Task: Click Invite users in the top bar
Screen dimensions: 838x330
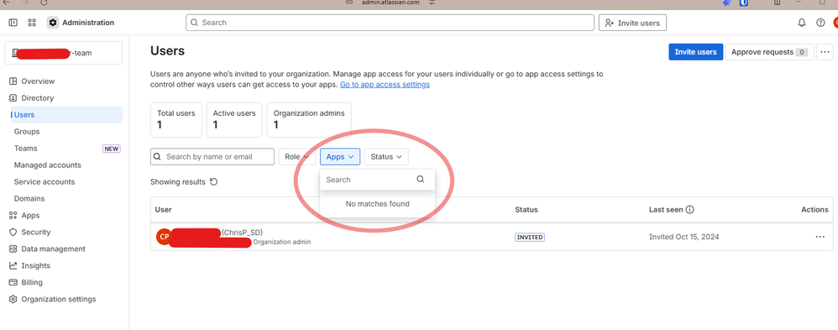Action: click(633, 23)
